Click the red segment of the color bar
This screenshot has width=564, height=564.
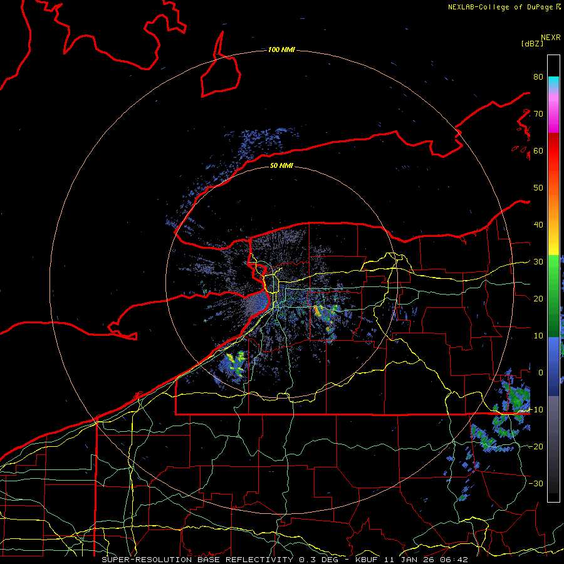point(553,151)
